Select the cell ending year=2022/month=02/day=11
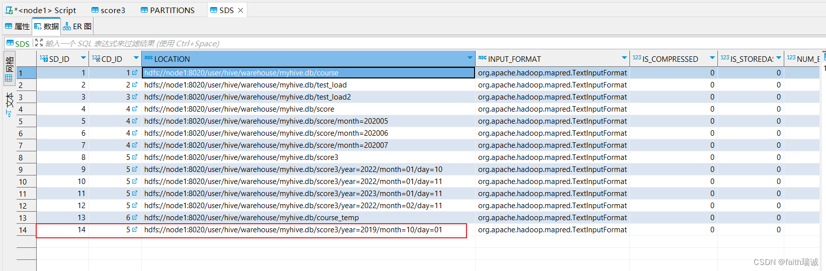826x271 pixels. (x=308, y=206)
